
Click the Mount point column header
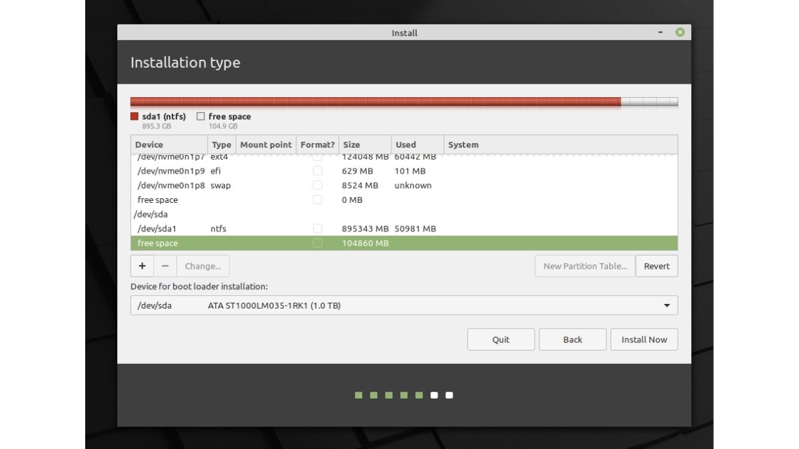[265, 144]
